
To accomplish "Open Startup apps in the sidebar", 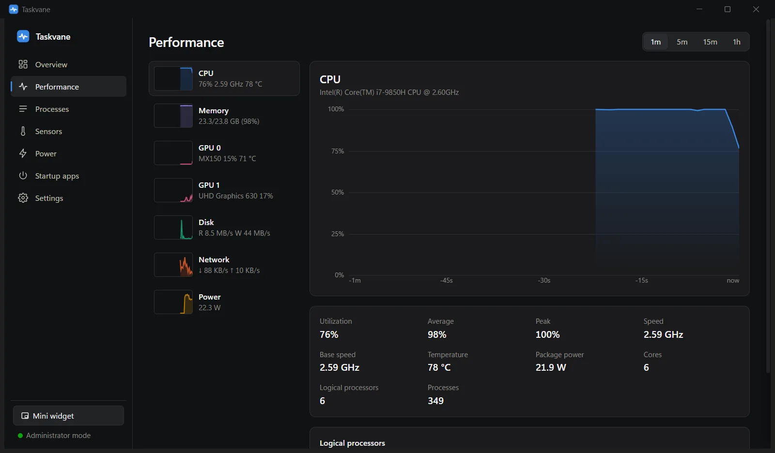I will [x=68, y=176].
